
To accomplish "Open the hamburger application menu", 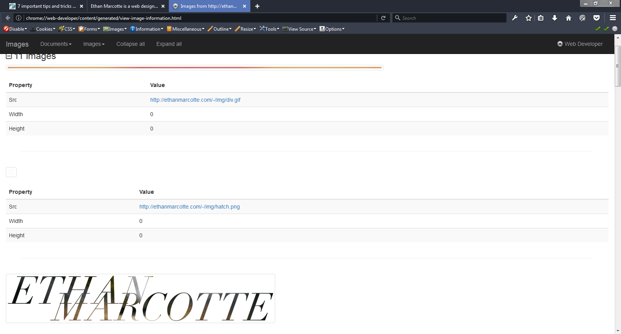I will [x=613, y=18].
